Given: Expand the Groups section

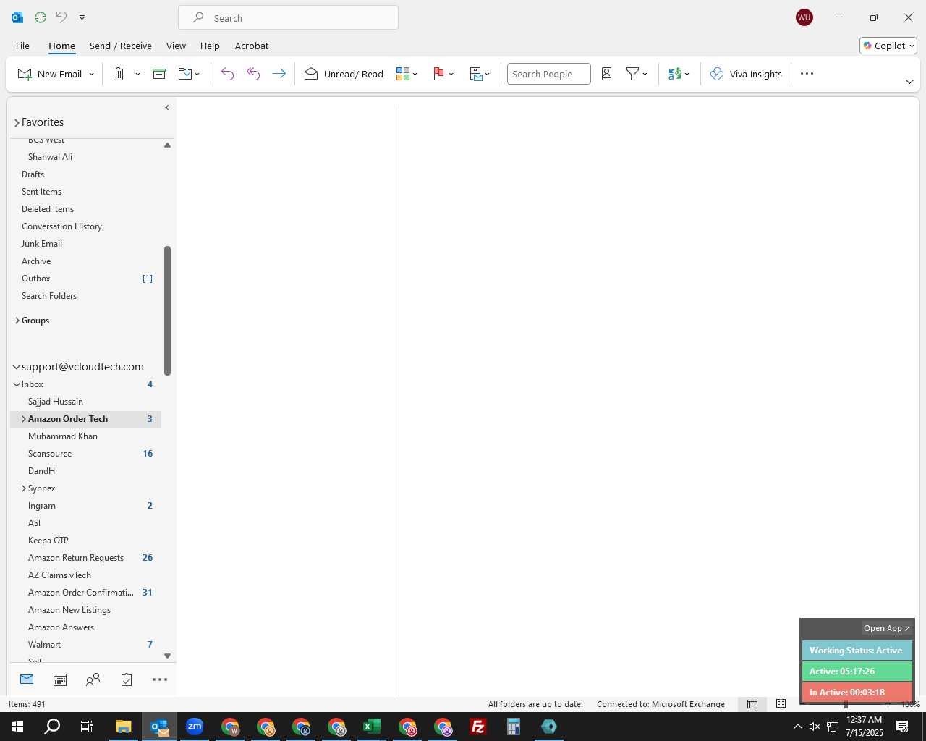Looking at the screenshot, I should tap(17, 321).
